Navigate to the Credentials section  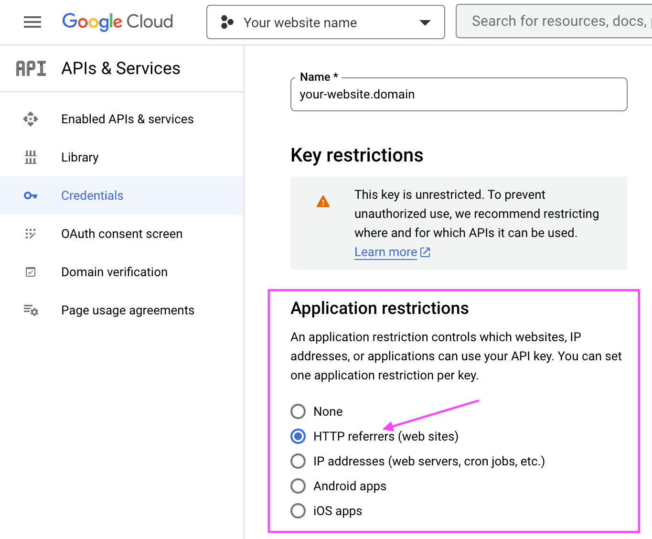click(x=92, y=195)
